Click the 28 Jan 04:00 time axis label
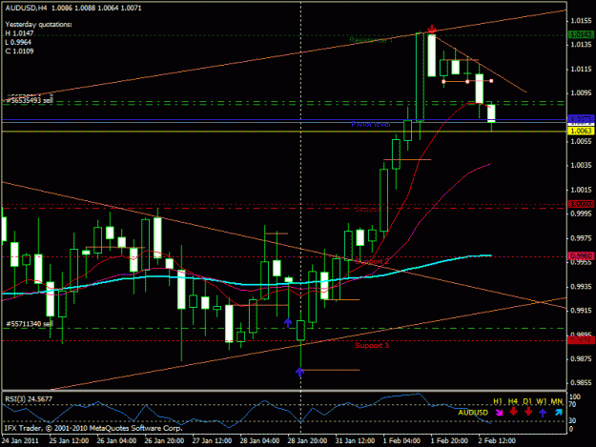The image size is (596, 447). coord(259,441)
